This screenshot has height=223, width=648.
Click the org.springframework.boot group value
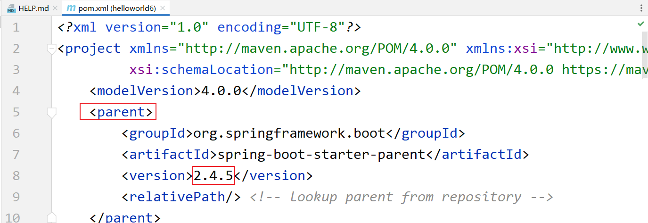click(289, 133)
